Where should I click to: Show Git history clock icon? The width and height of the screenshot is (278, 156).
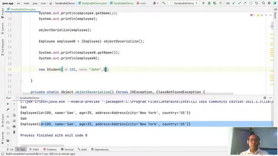[251, 3]
